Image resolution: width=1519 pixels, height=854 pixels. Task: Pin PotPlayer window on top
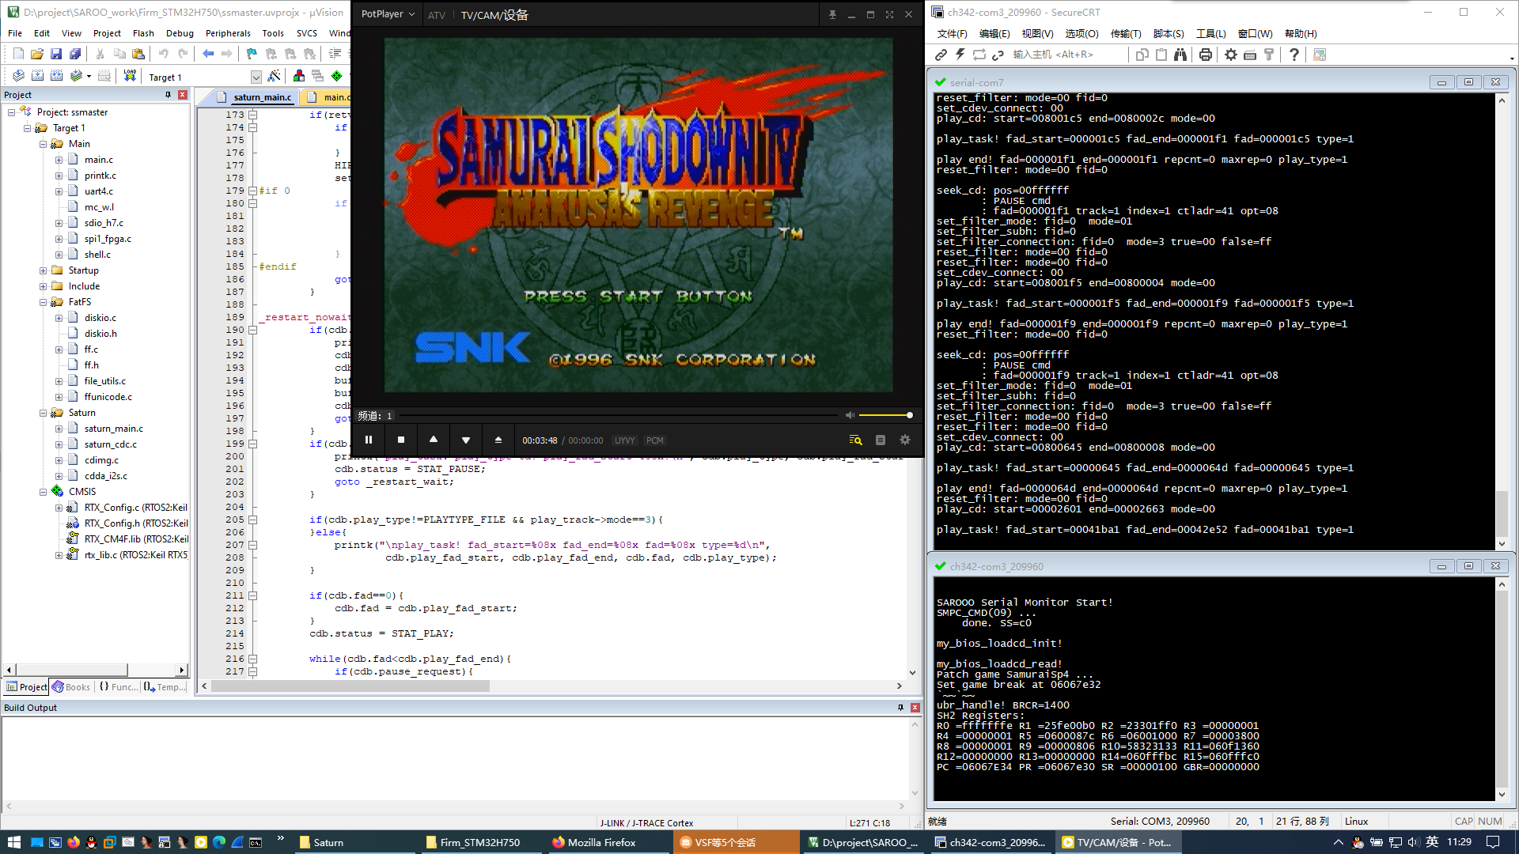[x=832, y=14]
